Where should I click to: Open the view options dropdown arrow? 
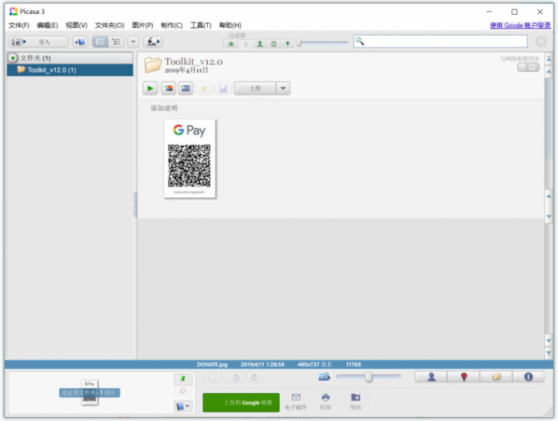tap(133, 42)
